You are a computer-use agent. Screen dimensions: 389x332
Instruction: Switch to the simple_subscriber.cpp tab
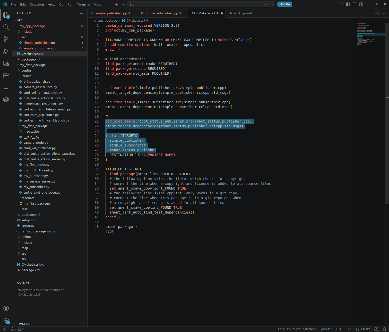coord(163,13)
